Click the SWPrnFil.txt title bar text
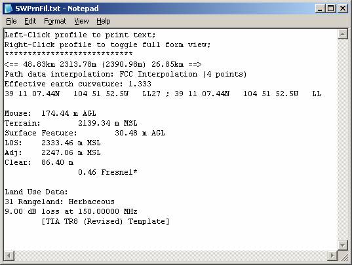Image resolution: width=352 pixels, height=265 pixels. coord(57,9)
